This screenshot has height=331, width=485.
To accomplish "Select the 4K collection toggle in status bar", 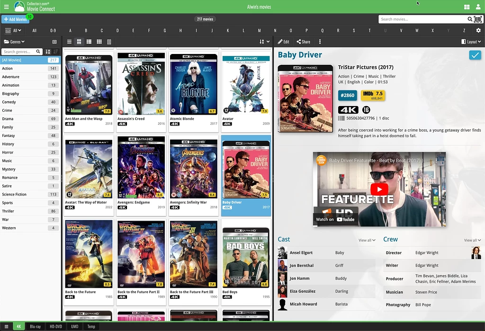I will pos(18,326).
